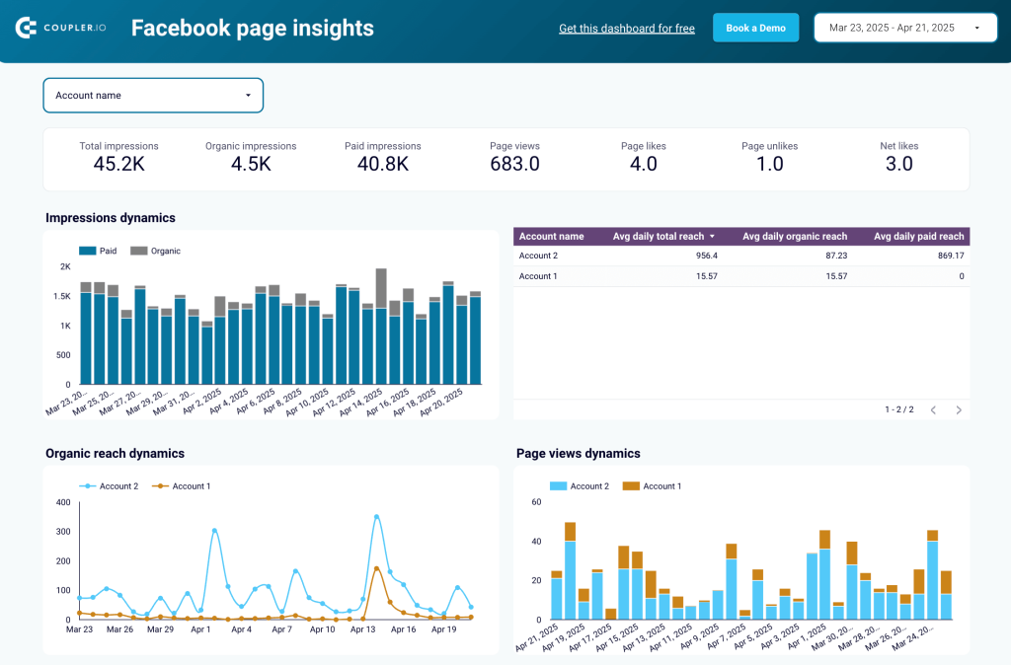The width and height of the screenshot is (1011, 665).
Task: Click the 956.4 total reach cell
Action: [x=707, y=256]
